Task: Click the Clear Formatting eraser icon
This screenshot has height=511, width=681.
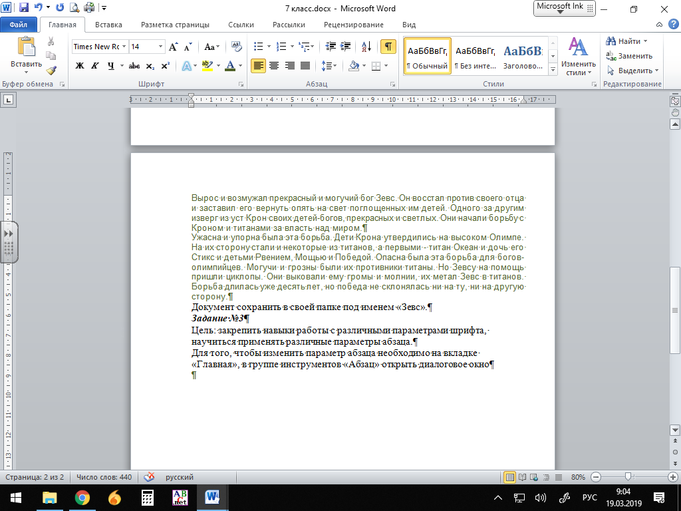Action: (x=236, y=47)
